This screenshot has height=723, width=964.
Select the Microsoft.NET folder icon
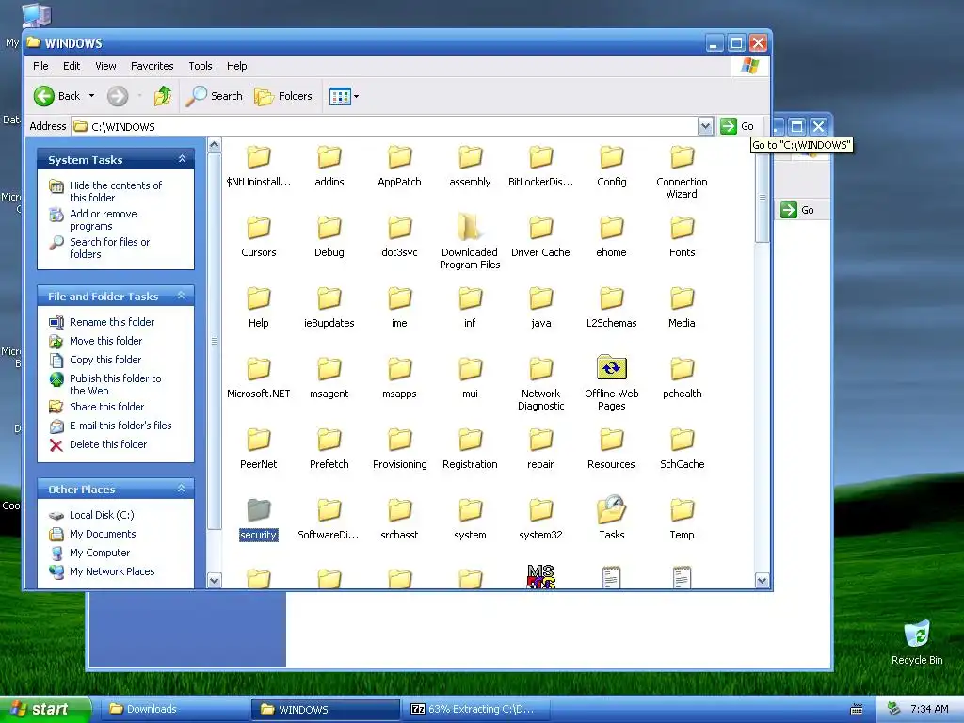[x=258, y=369]
